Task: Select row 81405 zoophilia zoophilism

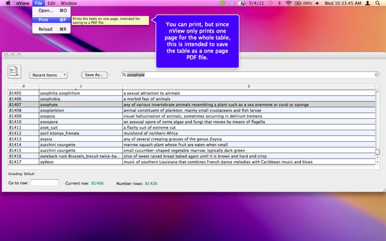Action: 192,93
